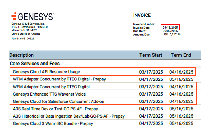Click the amount due USD 5,247.86
This screenshot has width=209, height=131.
tap(171, 34)
